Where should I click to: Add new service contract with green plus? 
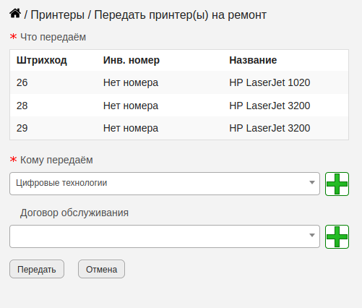[337, 236]
